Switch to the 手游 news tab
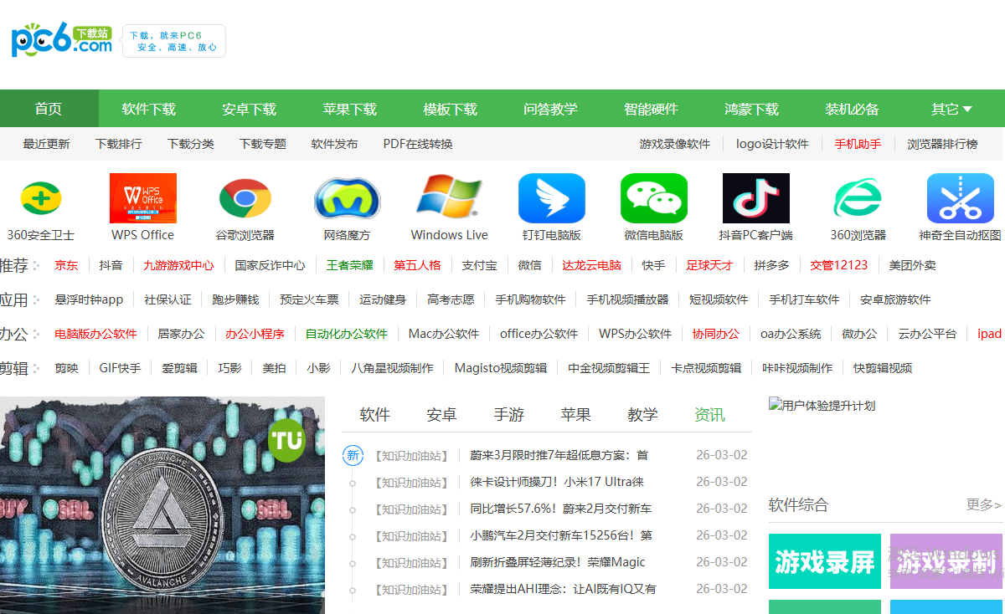Screen dimensions: 1005x614 509,415
